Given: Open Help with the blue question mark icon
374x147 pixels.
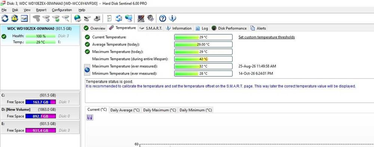Looking at the screenshot, I should 163,18.
